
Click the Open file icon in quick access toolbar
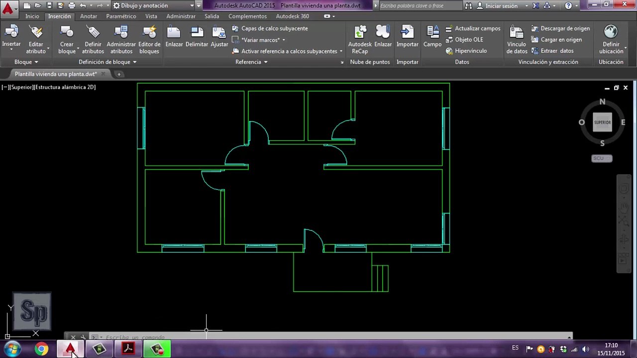[38, 5]
